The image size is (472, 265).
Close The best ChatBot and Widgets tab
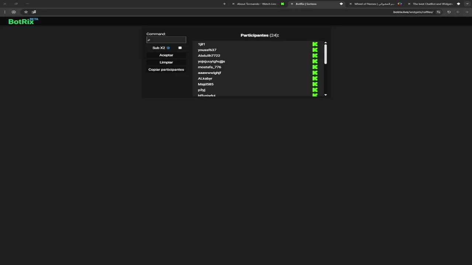click(409, 4)
